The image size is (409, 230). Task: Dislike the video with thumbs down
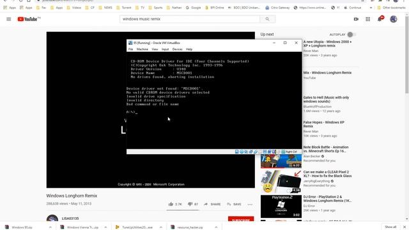pos(190,204)
